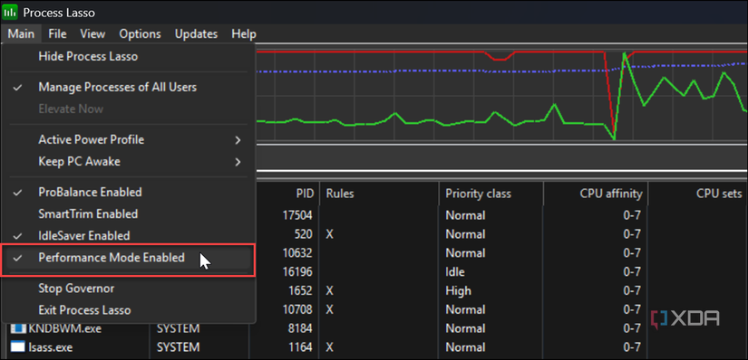Click the CPU usage graph area
The image size is (748, 360).
502,96
